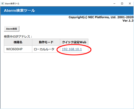
Task: Maximize the Aterm検索ツール window
Action: [x=122, y=3]
